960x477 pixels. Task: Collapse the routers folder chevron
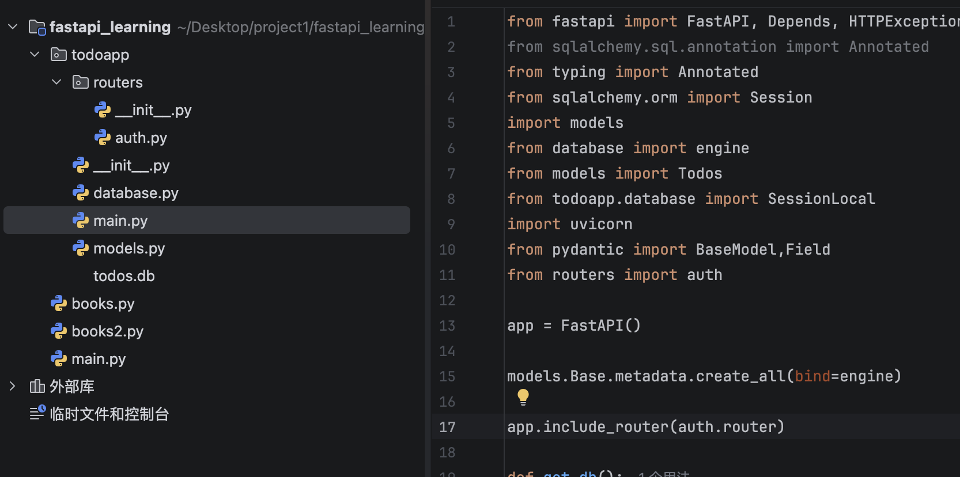click(x=56, y=82)
